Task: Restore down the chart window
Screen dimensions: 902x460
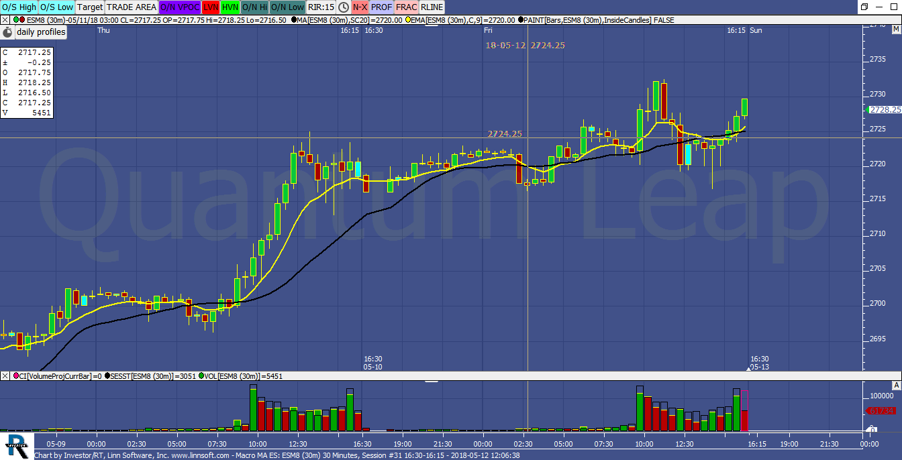Action: 864,7
